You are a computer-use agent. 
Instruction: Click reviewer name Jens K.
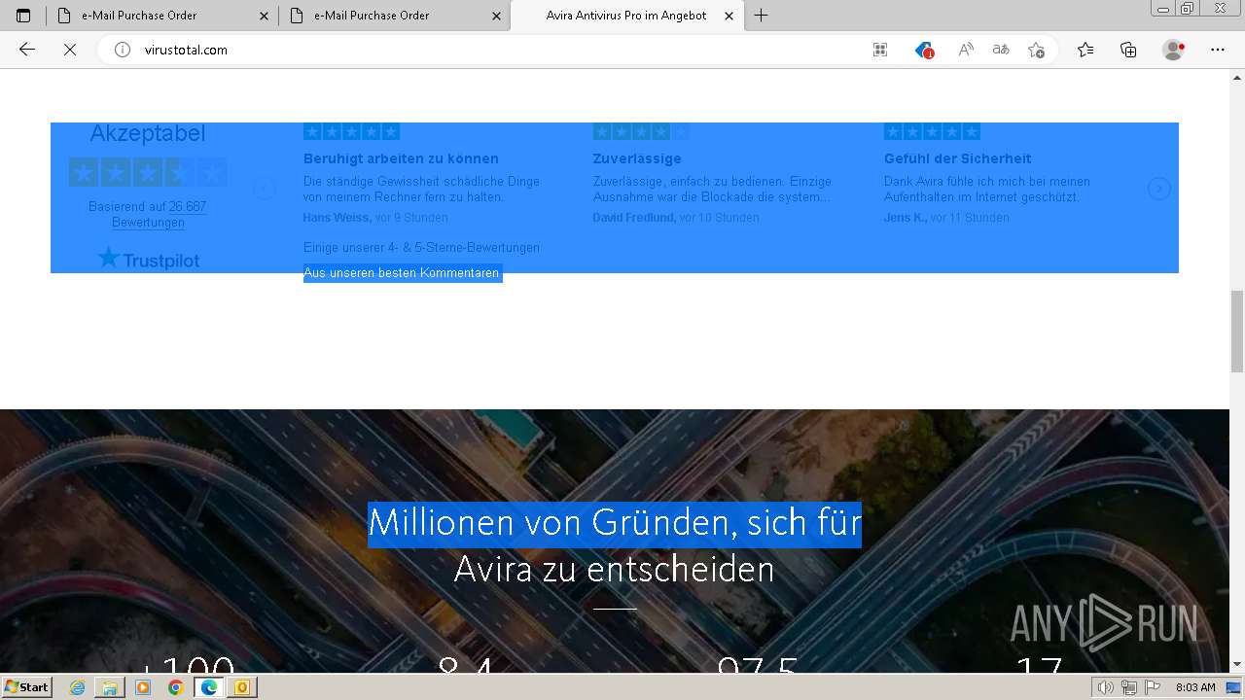tap(905, 218)
